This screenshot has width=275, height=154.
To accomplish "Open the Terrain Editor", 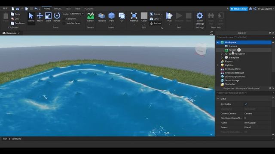I will click(91, 17).
